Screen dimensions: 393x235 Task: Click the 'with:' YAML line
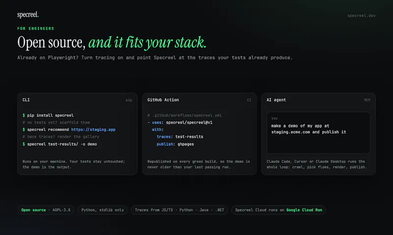(x=158, y=130)
